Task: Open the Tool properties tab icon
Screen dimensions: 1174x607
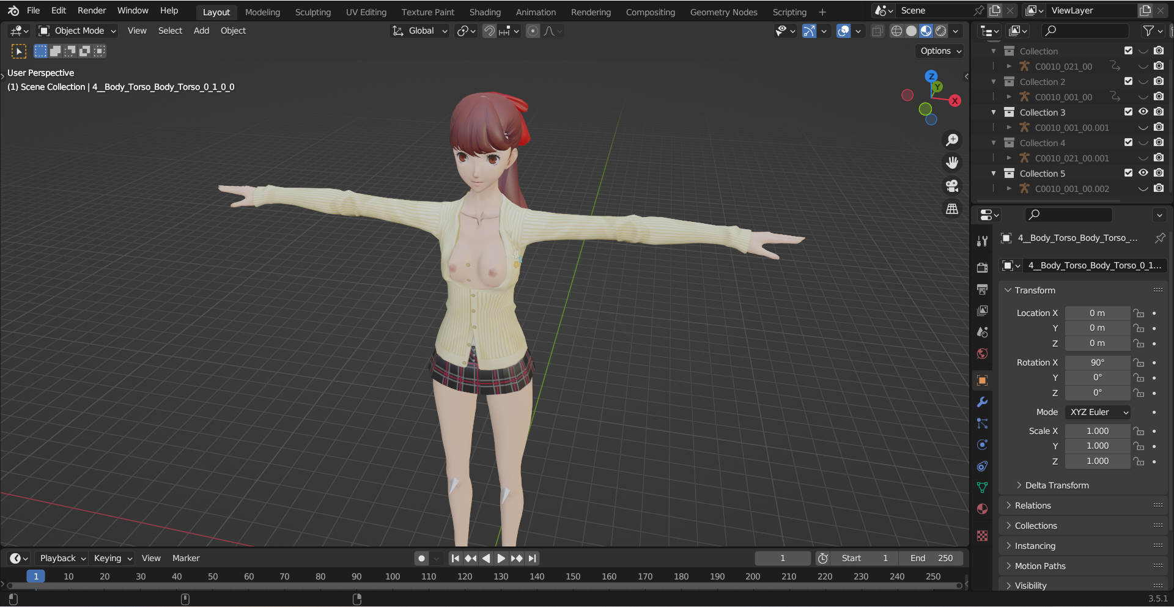Action: 983,241
